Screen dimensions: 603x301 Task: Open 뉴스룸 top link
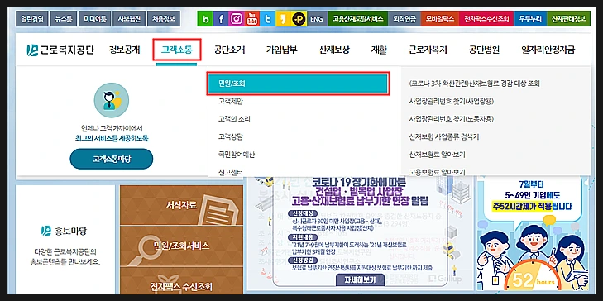(x=64, y=18)
